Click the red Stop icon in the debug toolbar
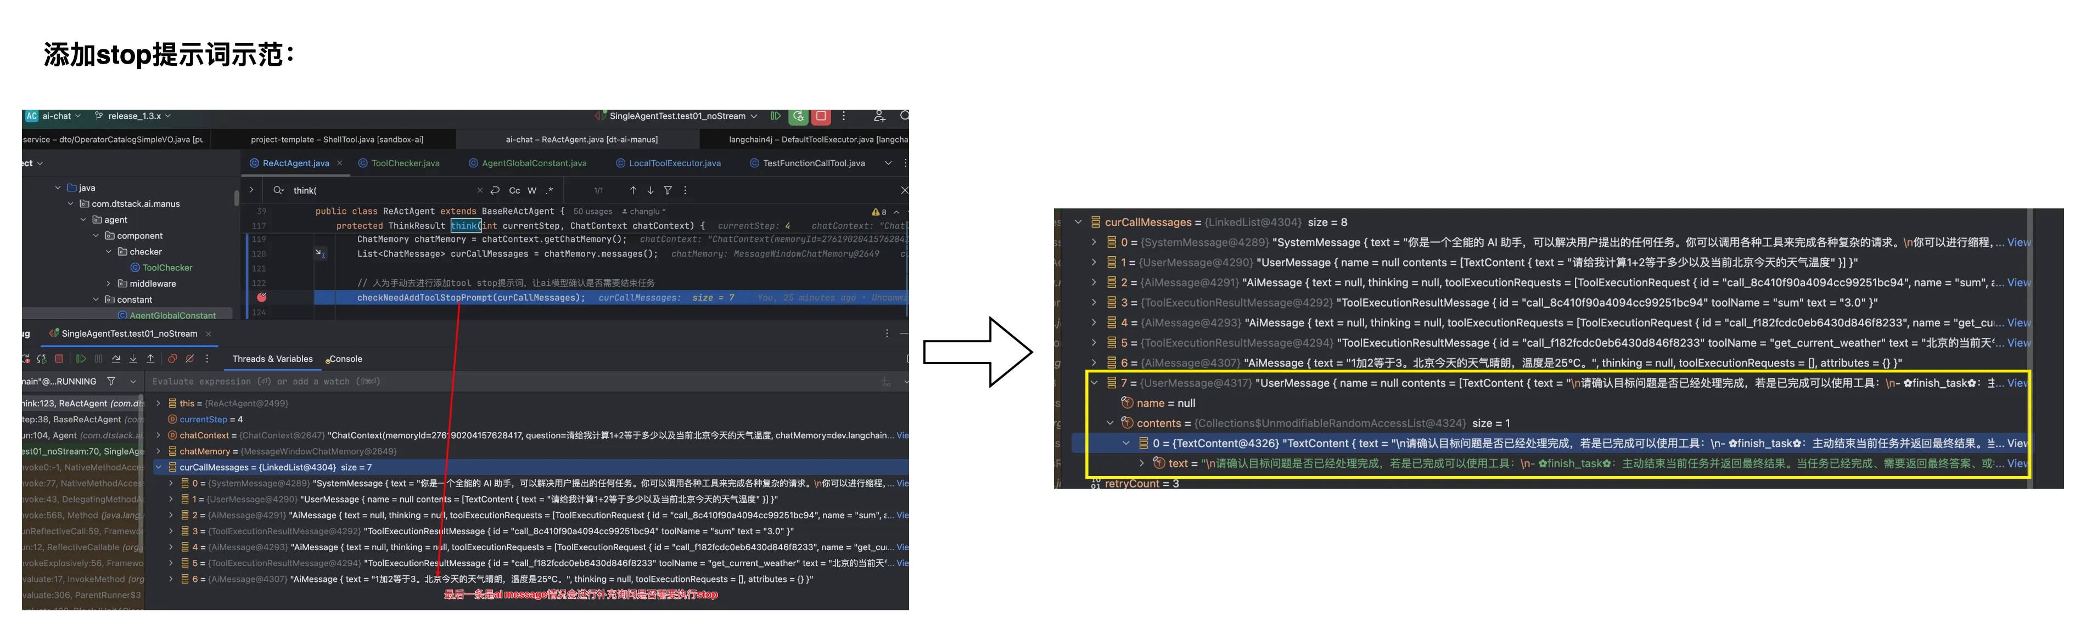This screenshot has width=2086, height=634. [59, 359]
